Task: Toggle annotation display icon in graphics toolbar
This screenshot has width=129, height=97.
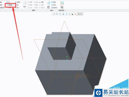Action: [78, 14]
